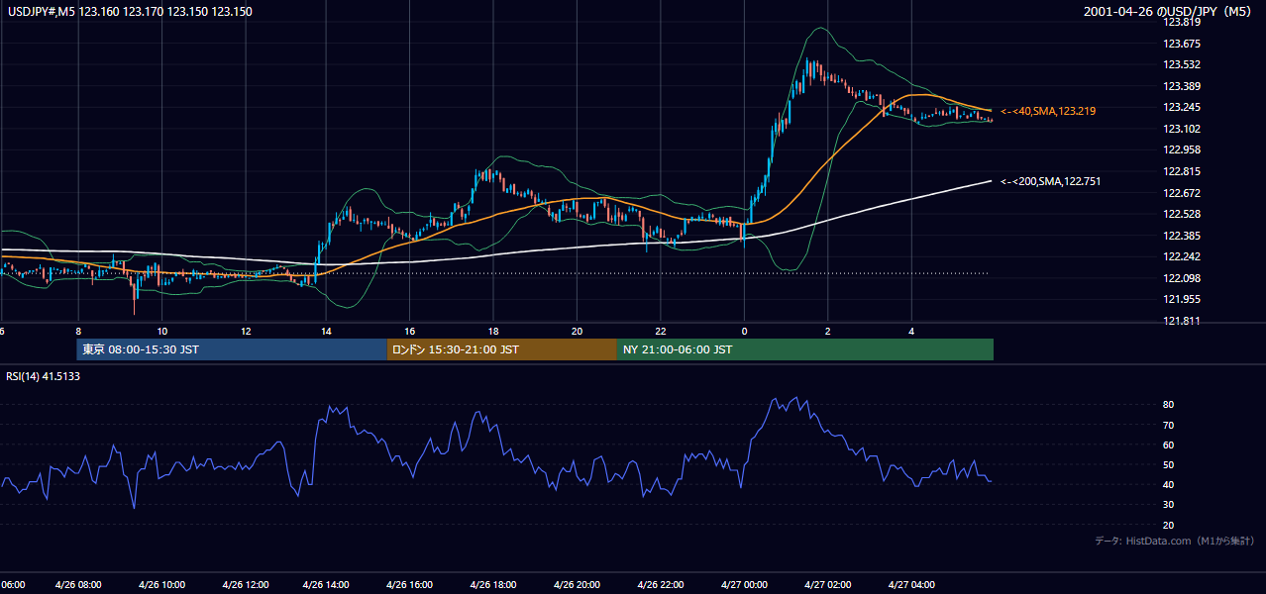The height and width of the screenshot is (594, 1266).
Task: Click hour label 22 under the price chart
Action: (x=660, y=331)
